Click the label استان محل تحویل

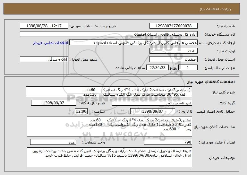(220, 59)
